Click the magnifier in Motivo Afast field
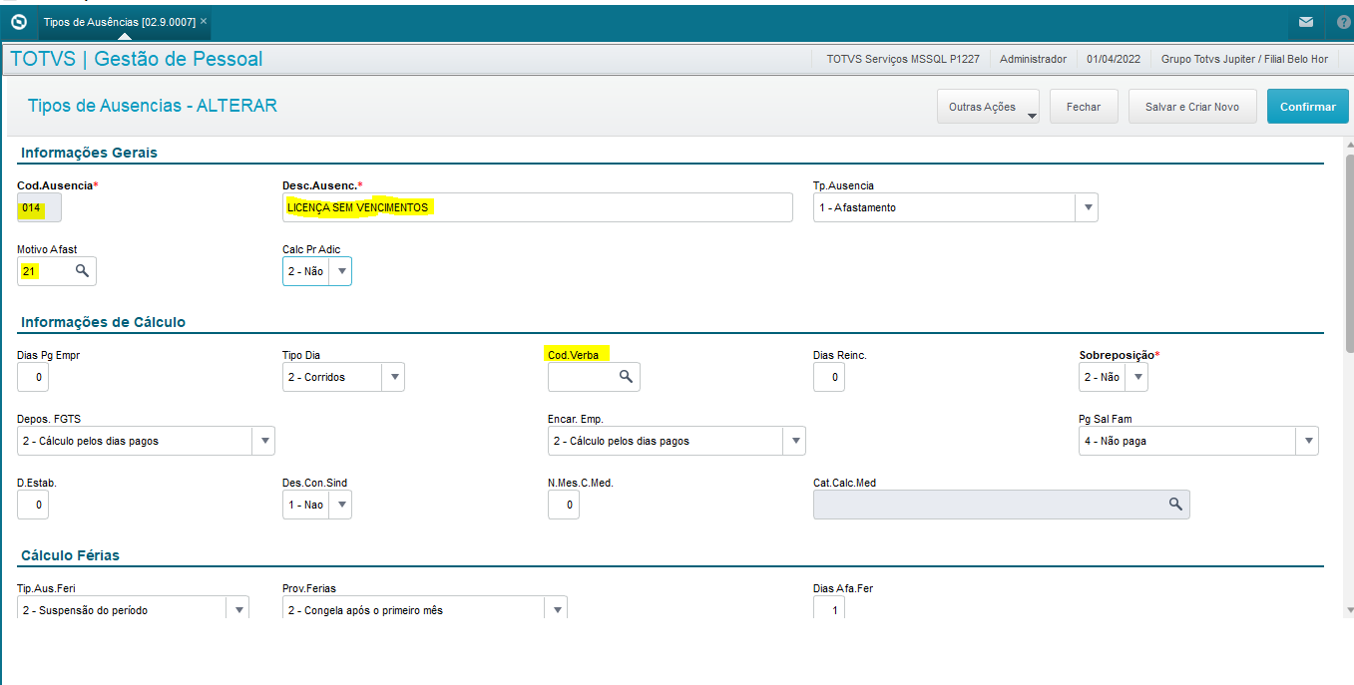The image size is (1354, 685). click(x=83, y=270)
